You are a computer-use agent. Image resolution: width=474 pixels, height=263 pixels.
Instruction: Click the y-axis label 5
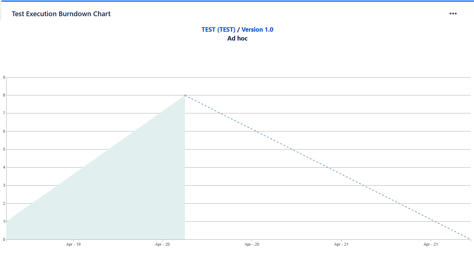(x=4, y=150)
